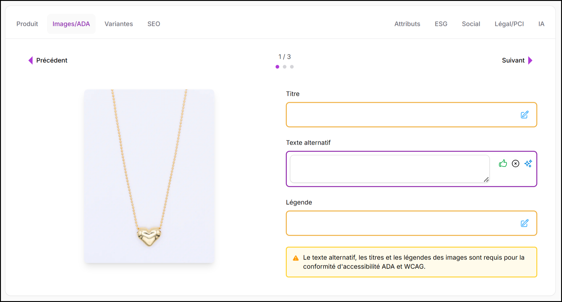Open the Attributs tab
The height and width of the screenshot is (302, 562).
point(407,24)
